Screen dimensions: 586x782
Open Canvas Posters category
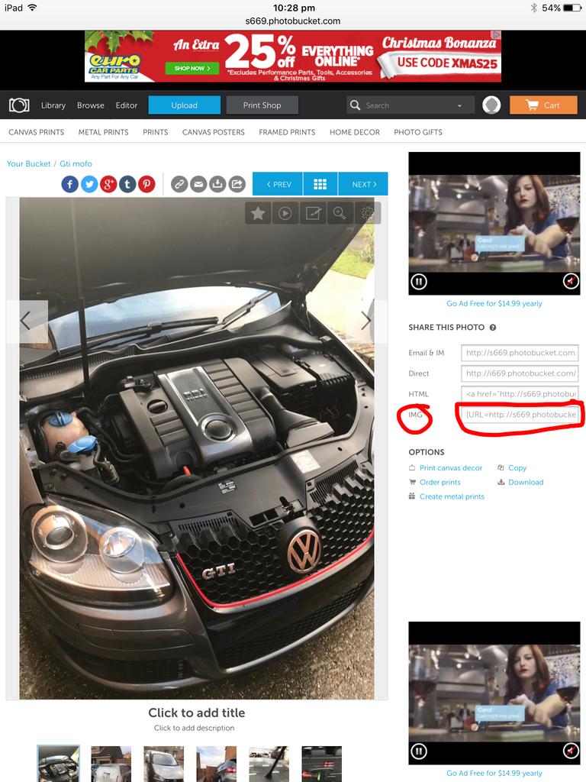(214, 132)
